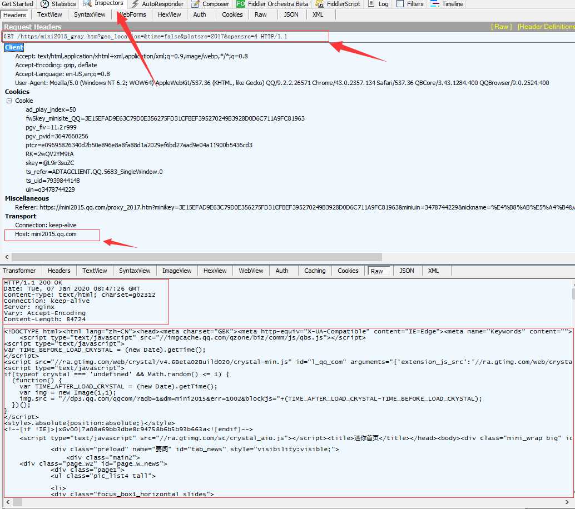The image size is (575, 509).
Task: Click the Transport section heading
Action: [x=21, y=216]
